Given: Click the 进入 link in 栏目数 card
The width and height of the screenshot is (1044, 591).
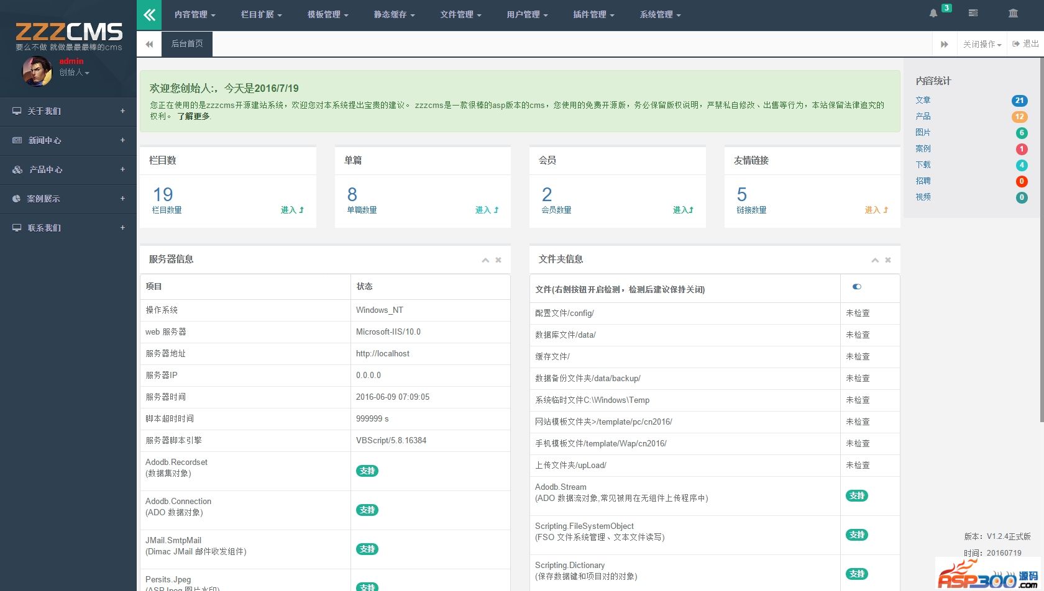Looking at the screenshot, I should coord(292,210).
